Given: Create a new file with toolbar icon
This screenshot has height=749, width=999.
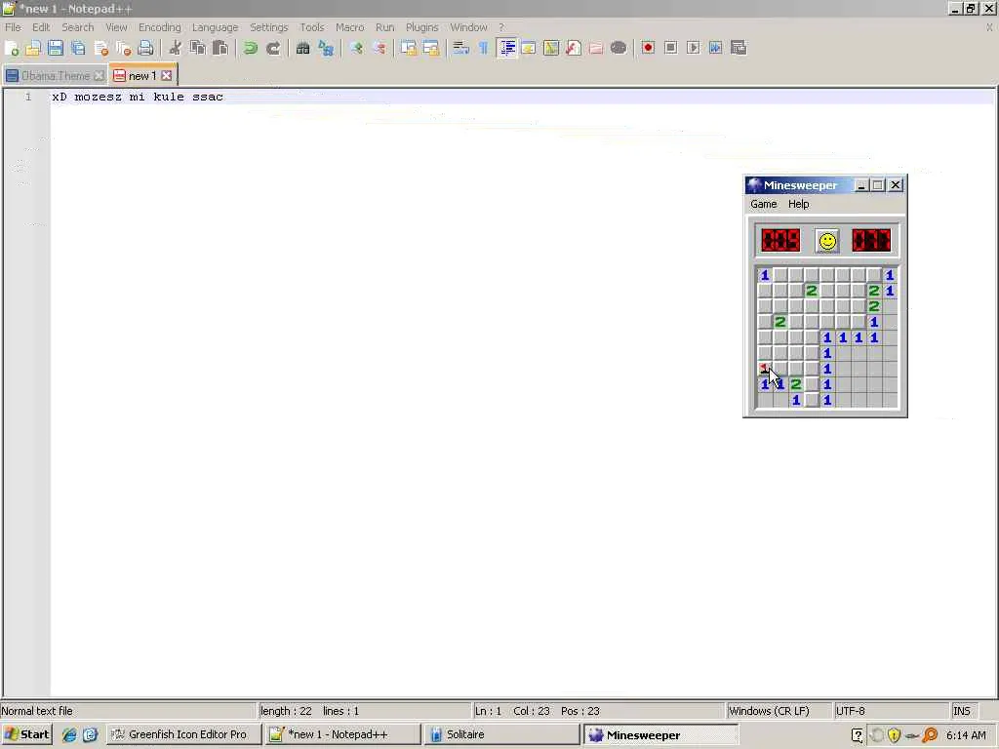Looking at the screenshot, I should click(x=11, y=48).
